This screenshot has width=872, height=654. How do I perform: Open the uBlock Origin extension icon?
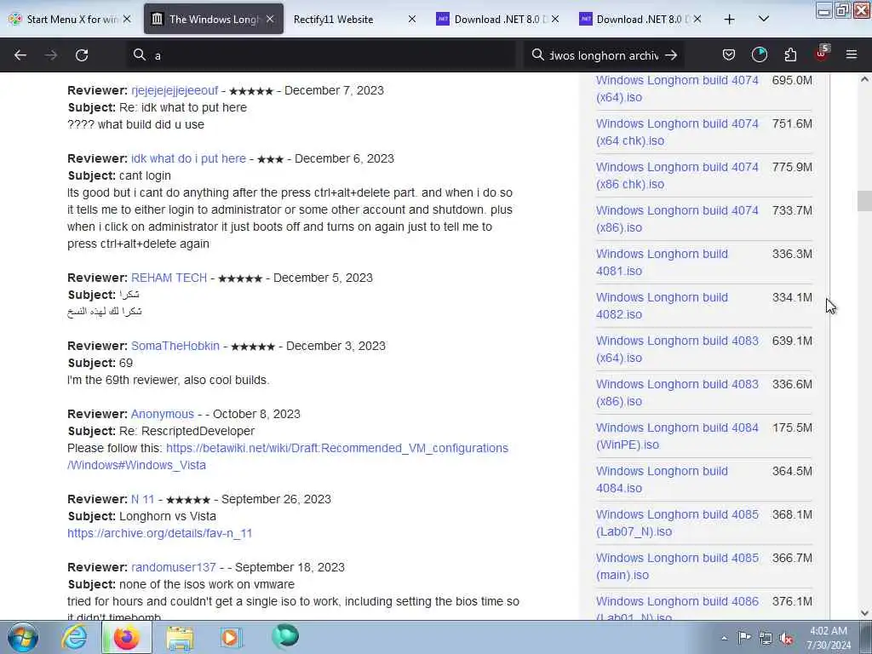[x=822, y=54]
